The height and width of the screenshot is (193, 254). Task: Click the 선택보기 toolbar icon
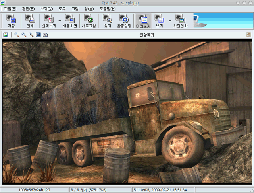tap(49, 21)
